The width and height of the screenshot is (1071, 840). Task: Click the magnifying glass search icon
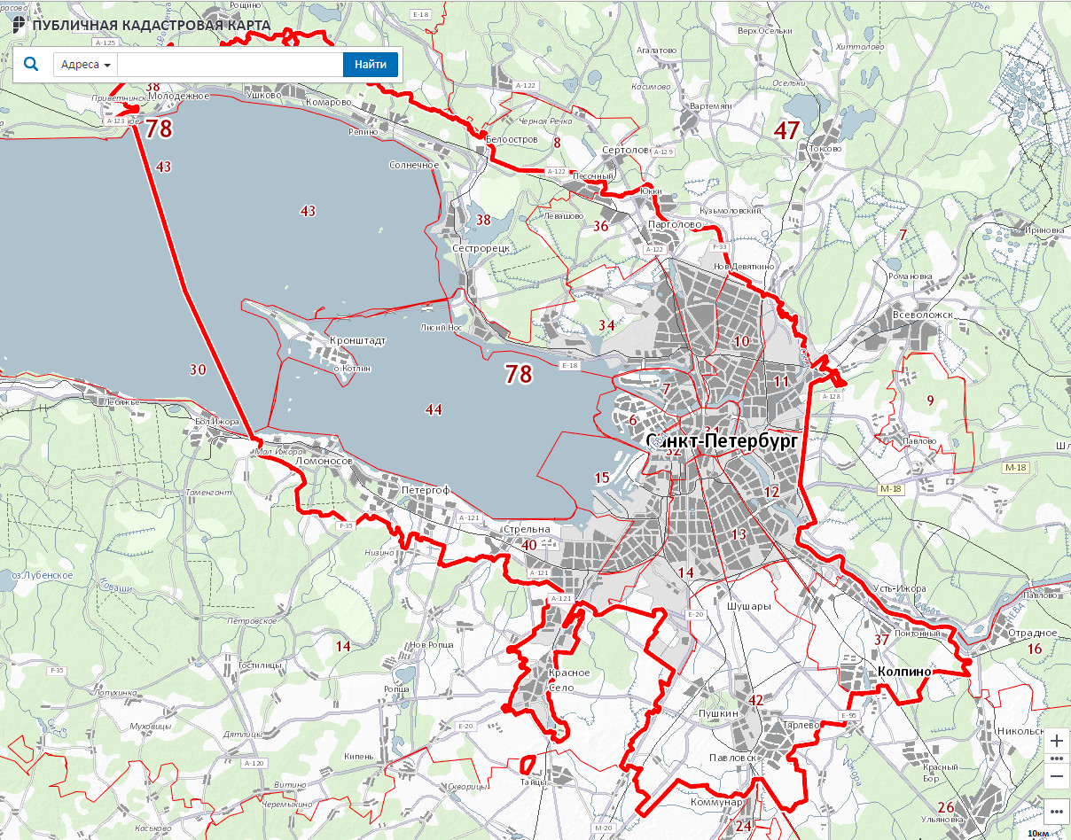coord(31,65)
